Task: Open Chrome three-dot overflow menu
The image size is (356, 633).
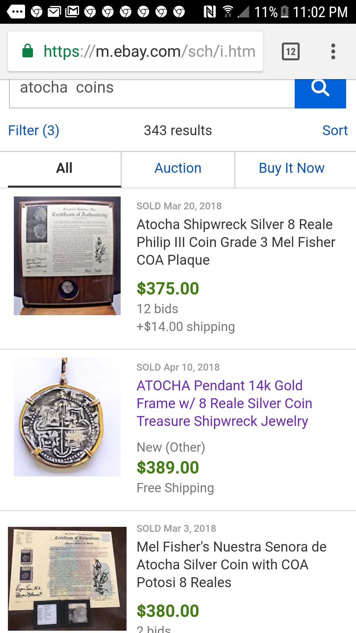Action: pos(333,52)
